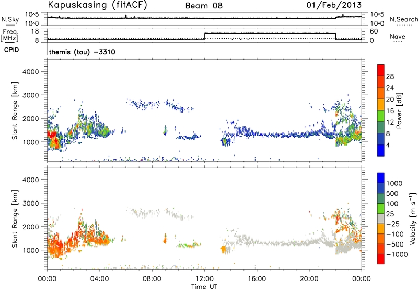Click the 'Kapuskasing (fitACF)' title text
The width and height of the screenshot is (418, 290).
97,5
